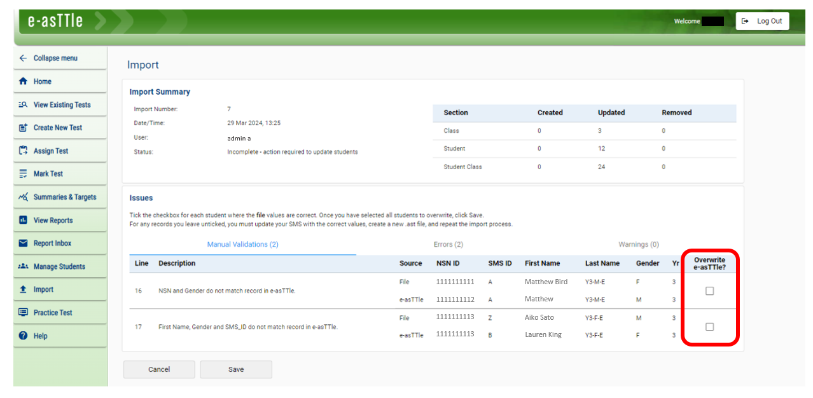Tick the Overwrite checkbox for line 16
Image resolution: width=813 pixels, height=398 pixels.
[709, 291]
